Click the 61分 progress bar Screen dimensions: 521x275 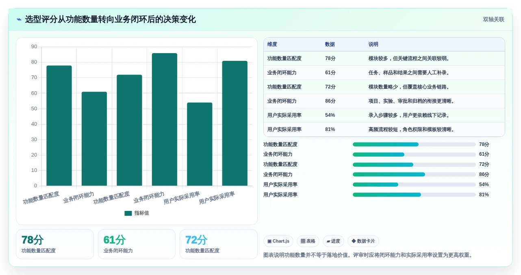click(414, 155)
